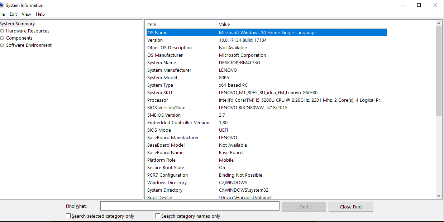Click the value 10.0.17134 Build 17134
Viewport: 444px width, 222px height.
(x=243, y=40)
